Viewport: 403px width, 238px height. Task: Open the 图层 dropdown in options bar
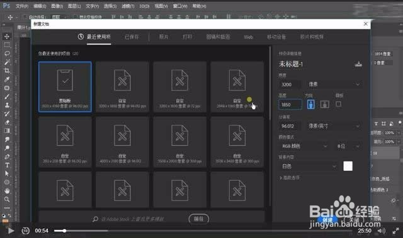(x=60, y=17)
